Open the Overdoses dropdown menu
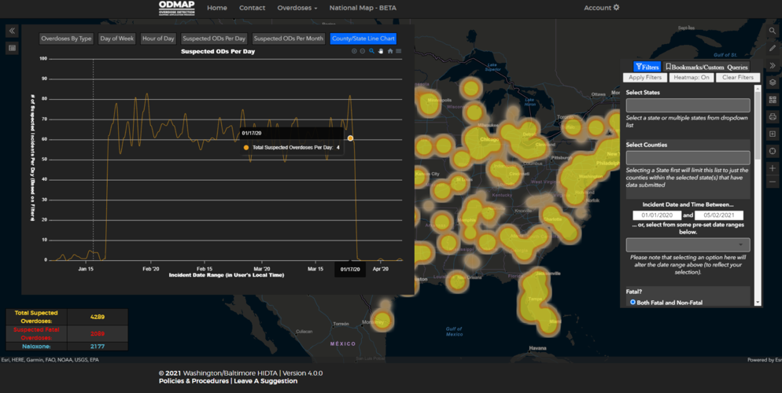 click(297, 8)
